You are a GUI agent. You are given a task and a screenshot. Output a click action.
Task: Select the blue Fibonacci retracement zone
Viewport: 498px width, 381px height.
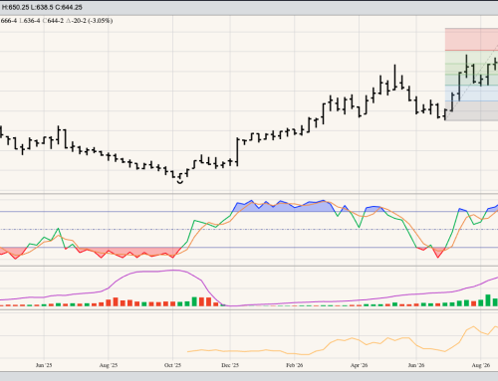pos(471,94)
